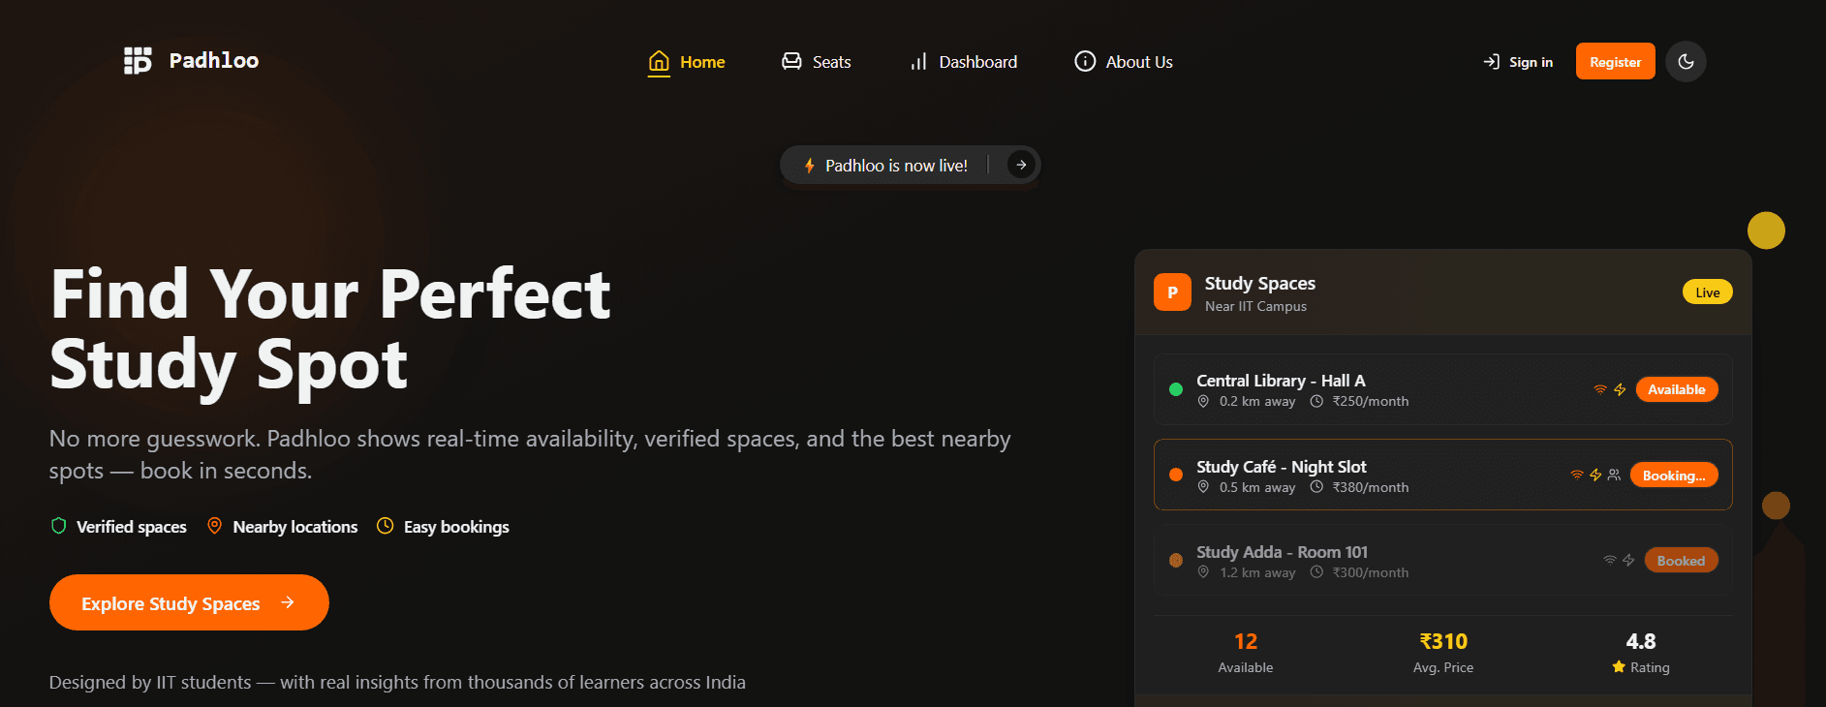
Task: Click the sign-in arrow icon
Action: (x=1490, y=61)
